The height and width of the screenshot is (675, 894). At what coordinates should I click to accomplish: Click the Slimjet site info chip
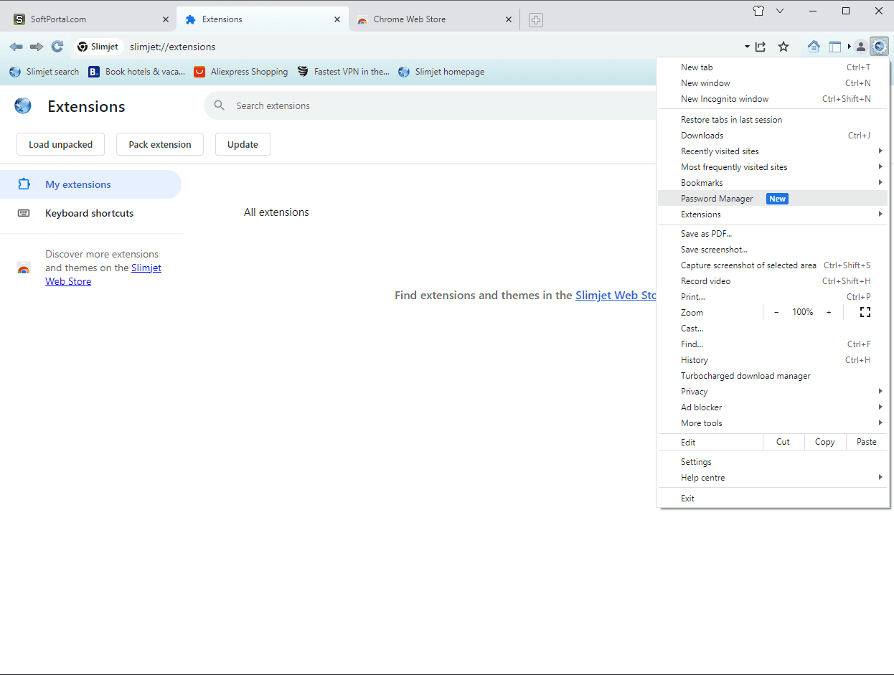(98, 47)
